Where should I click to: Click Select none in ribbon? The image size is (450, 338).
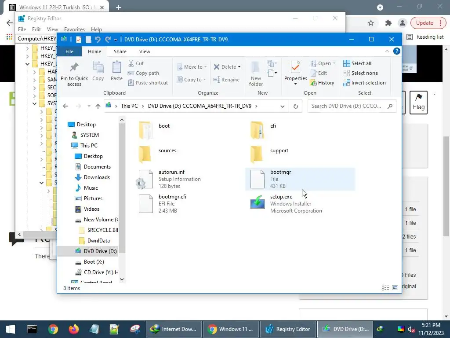coord(360,73)
